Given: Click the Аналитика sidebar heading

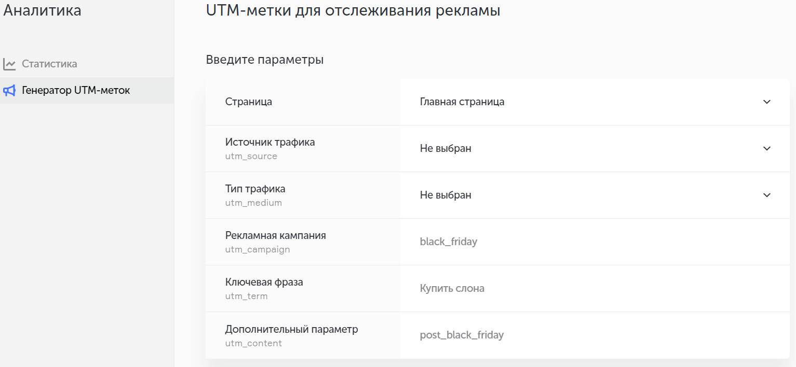Looking at the screenshot, I should [x=43, y=10].
